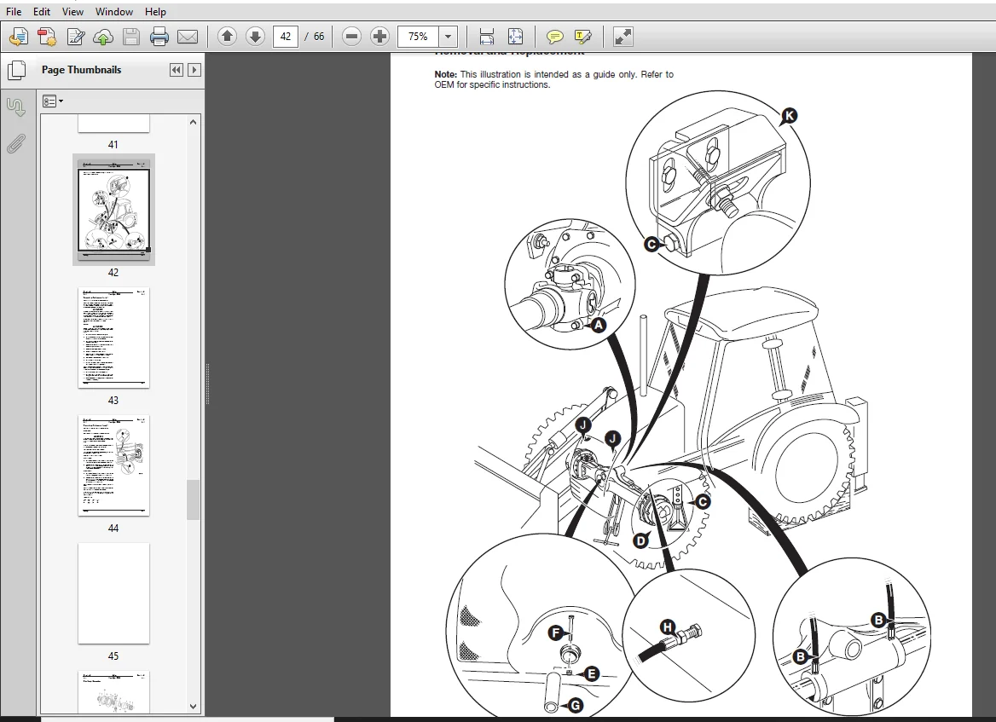Click the Bookmarks panel icon

(x=16, y=107)
